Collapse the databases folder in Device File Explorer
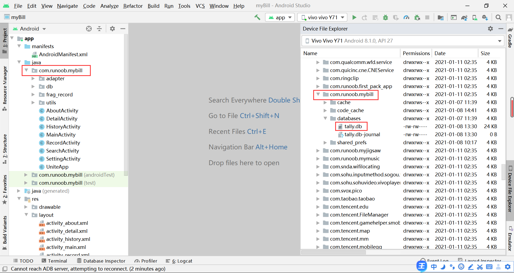514x273 pixels. 325,118
